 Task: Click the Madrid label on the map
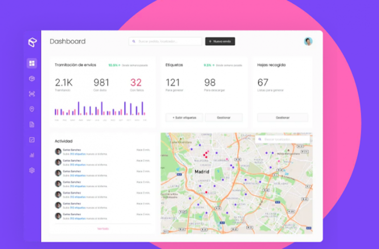(202, 172)
